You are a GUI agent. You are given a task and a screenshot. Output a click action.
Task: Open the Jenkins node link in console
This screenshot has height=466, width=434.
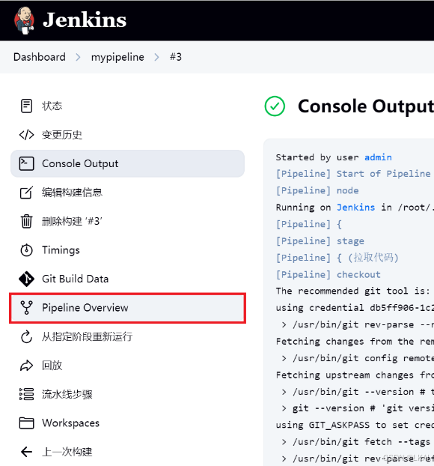click(x=355, y=207)
